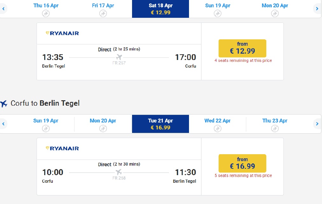322x204 pixels.
Task: Select the Tue 21 Apr € 16.99 tab
Action: [x=160, y=124]
